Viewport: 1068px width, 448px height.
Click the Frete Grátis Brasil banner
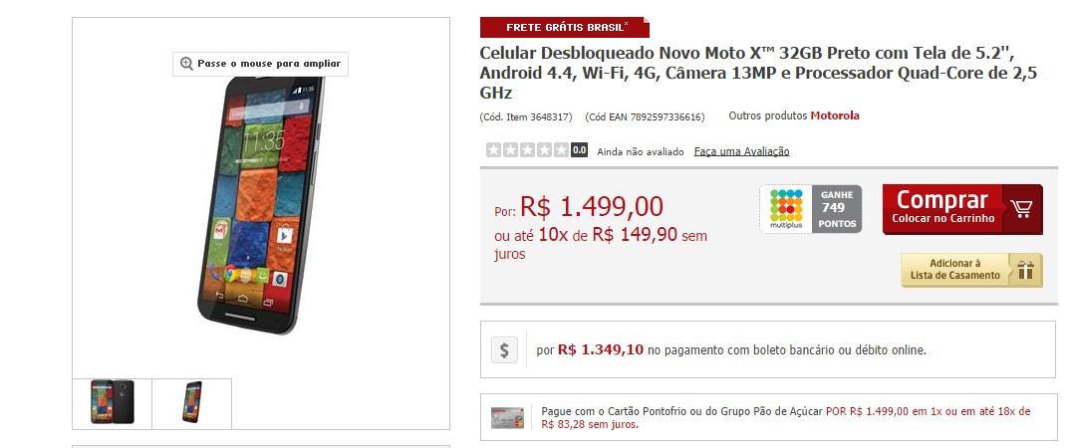tap(565, 27)
